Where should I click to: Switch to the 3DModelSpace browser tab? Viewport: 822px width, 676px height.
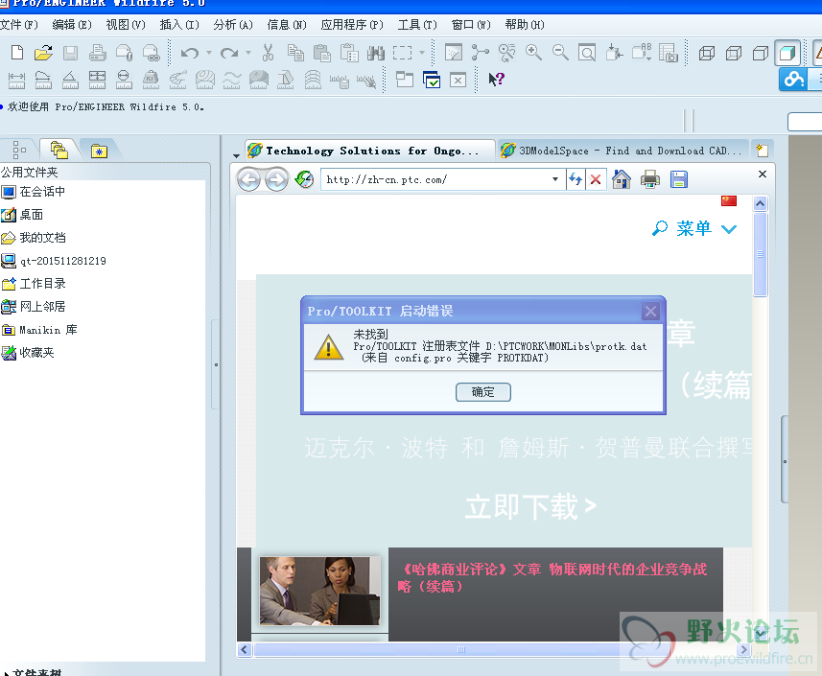(623, 151)
